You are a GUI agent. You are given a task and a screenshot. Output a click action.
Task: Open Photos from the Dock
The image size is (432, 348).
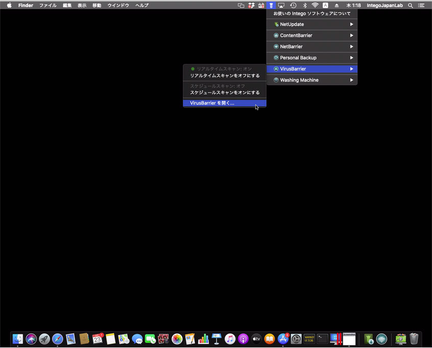[177, 339]
